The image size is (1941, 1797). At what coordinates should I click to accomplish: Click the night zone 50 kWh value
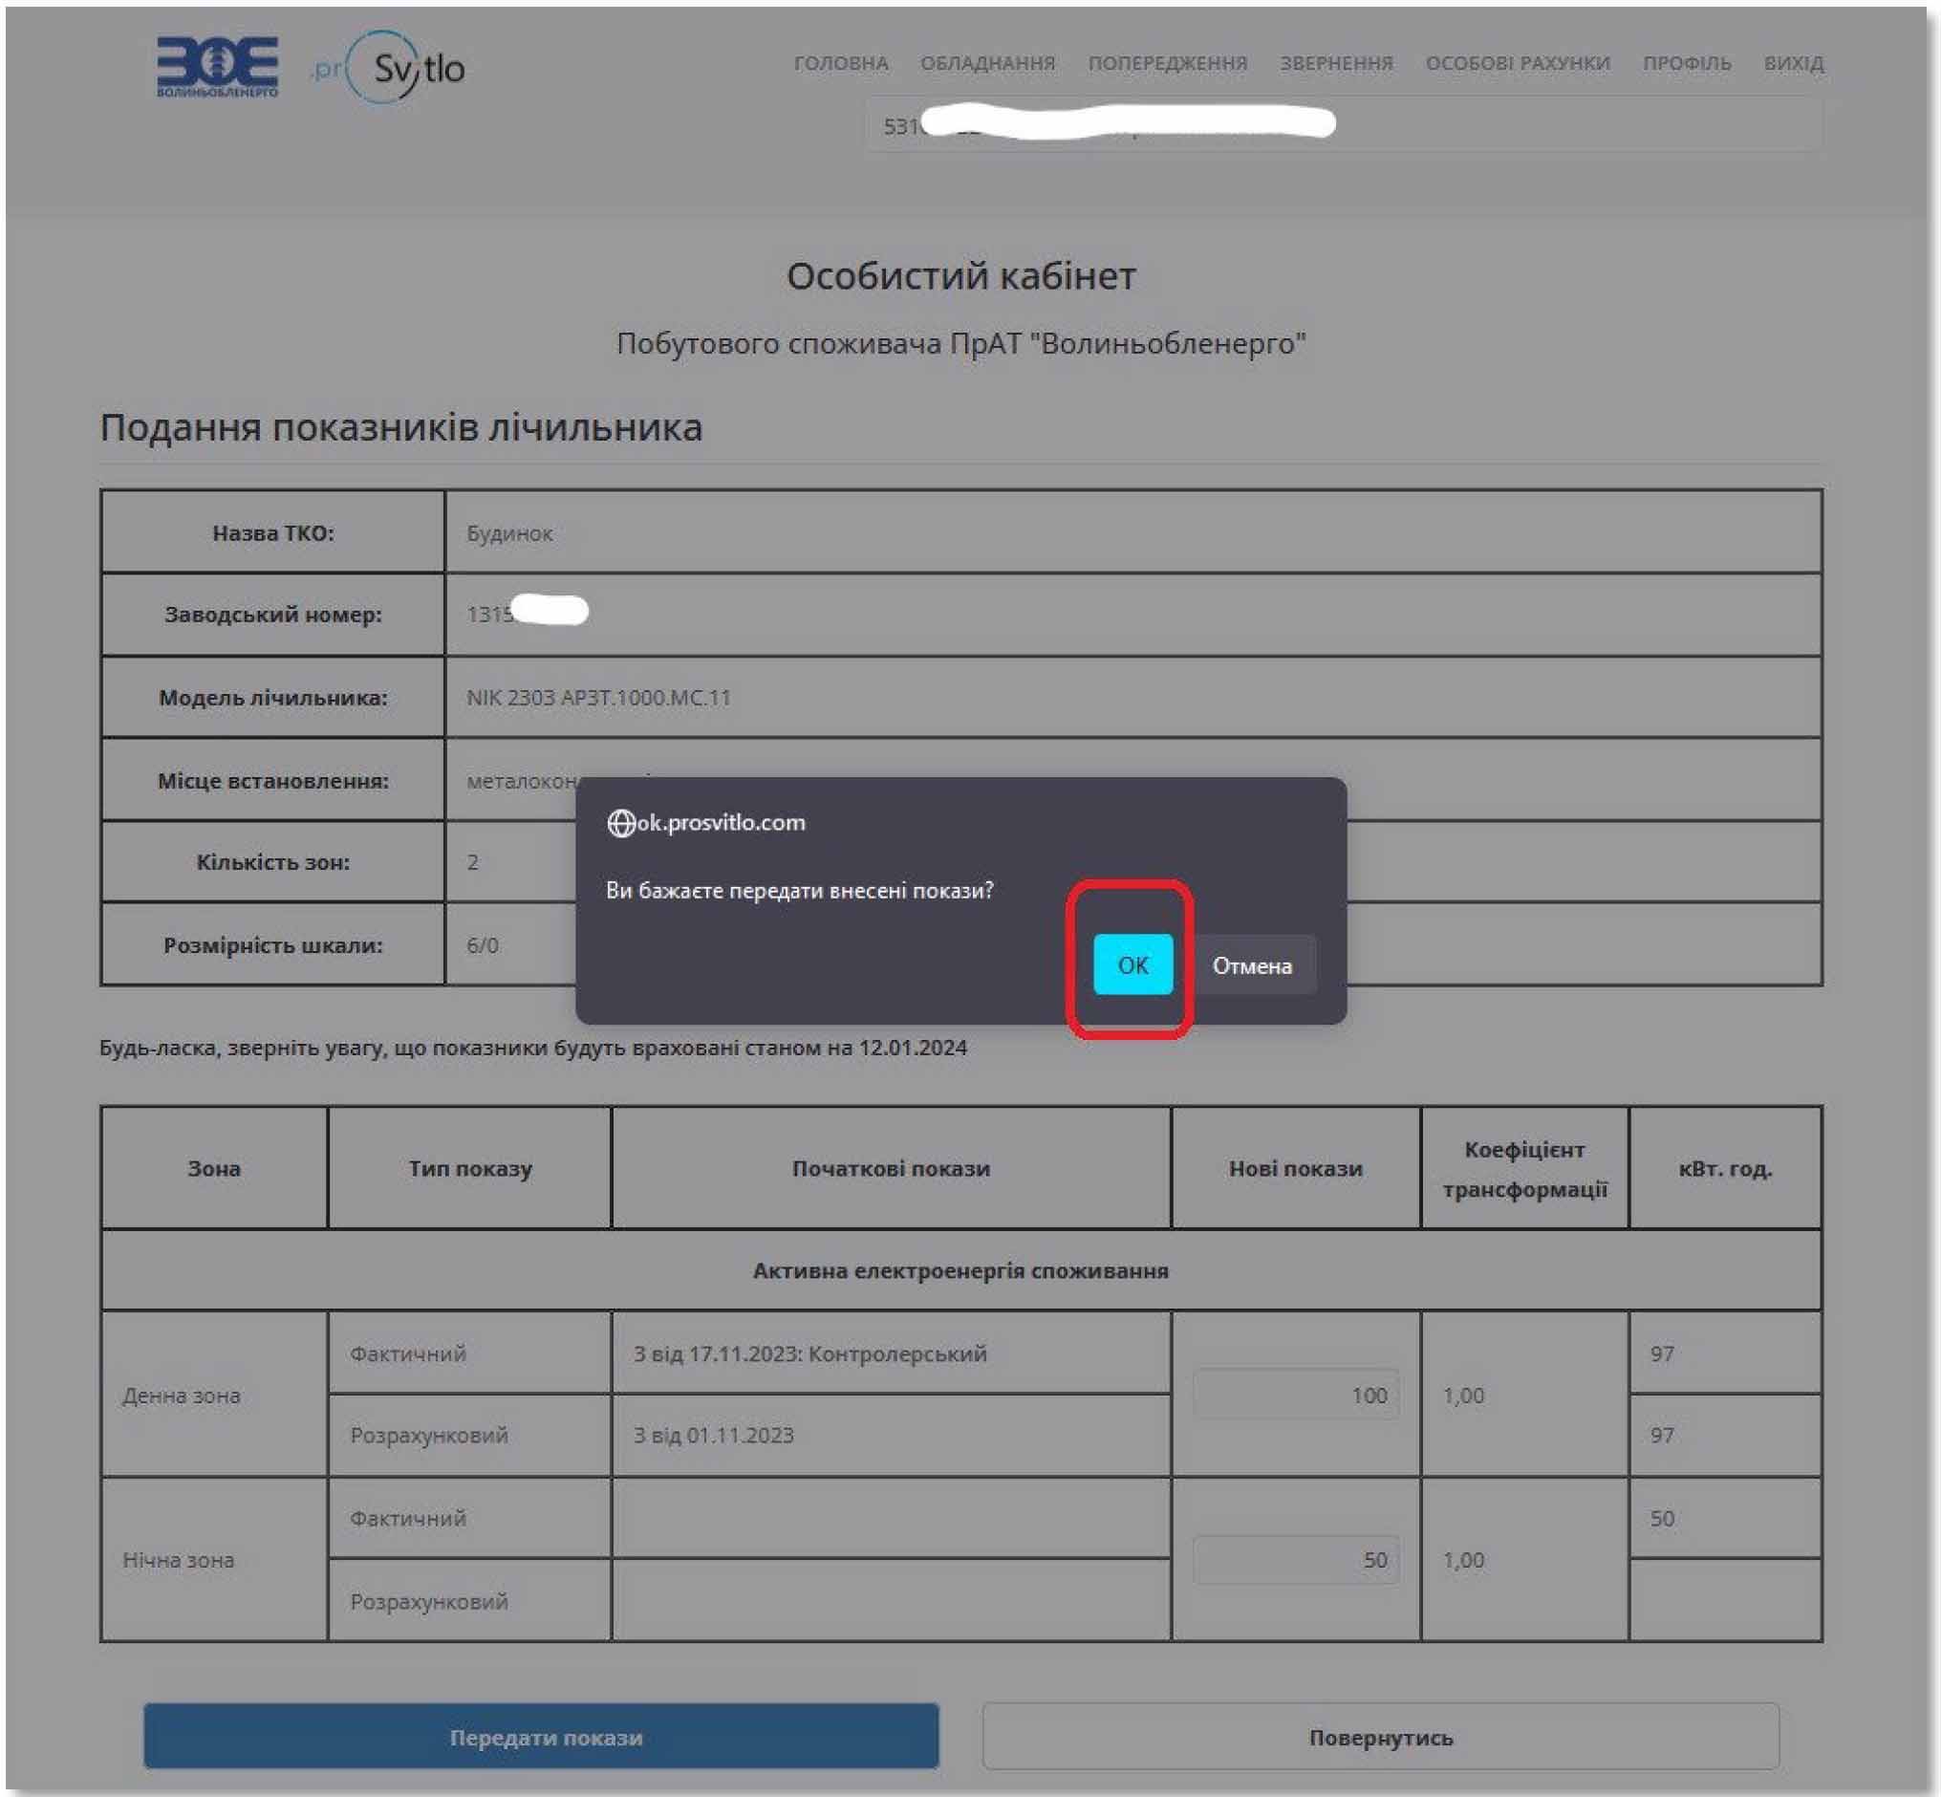[1662, 1518]
